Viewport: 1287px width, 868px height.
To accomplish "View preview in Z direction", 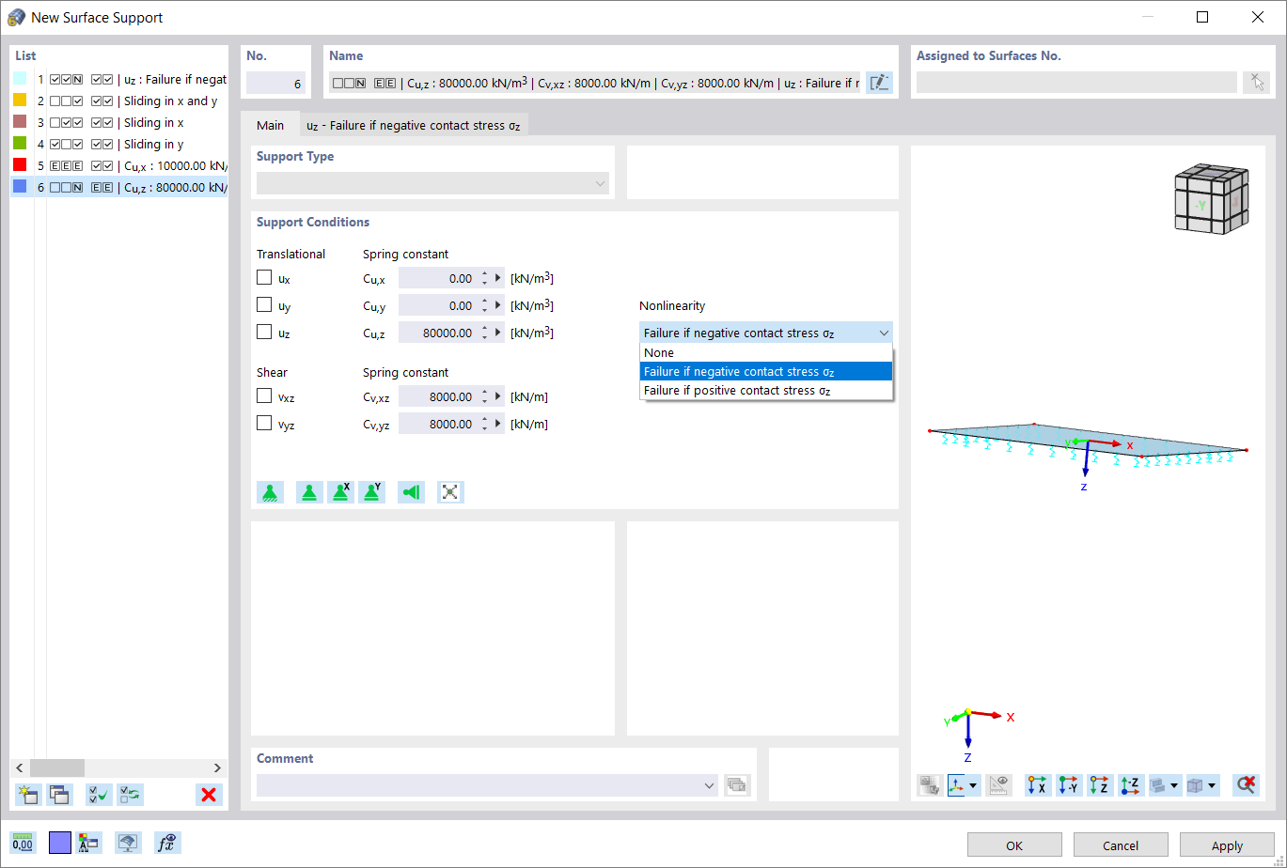I will click(x=1100, y=785).
